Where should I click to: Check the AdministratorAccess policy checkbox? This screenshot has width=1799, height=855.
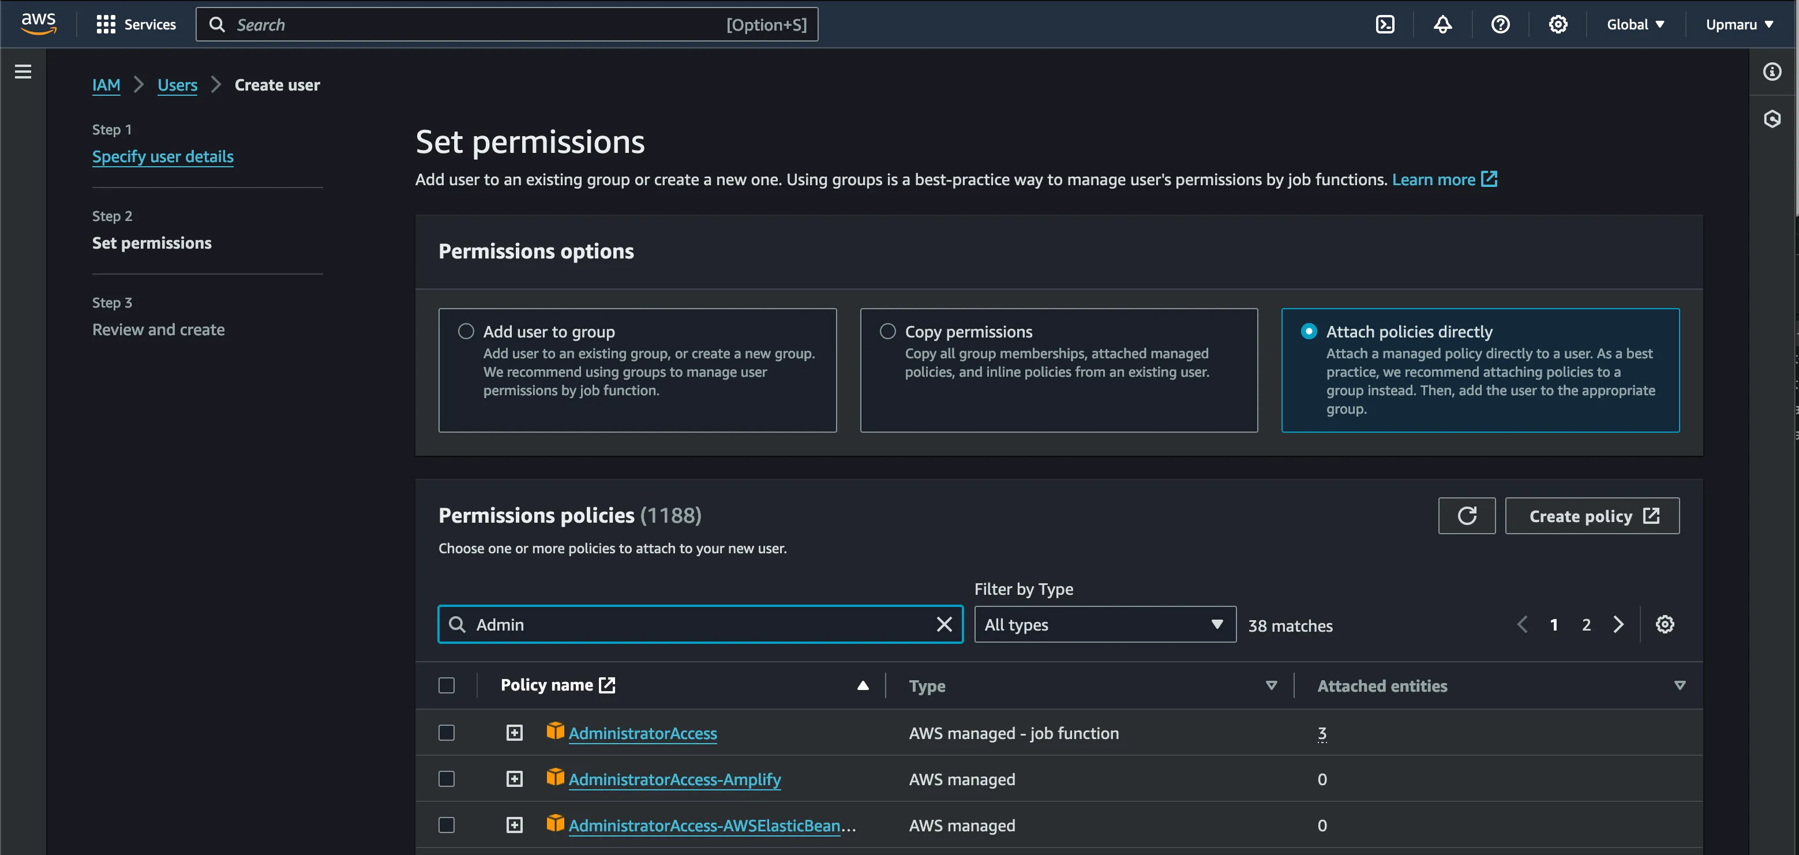447,731
